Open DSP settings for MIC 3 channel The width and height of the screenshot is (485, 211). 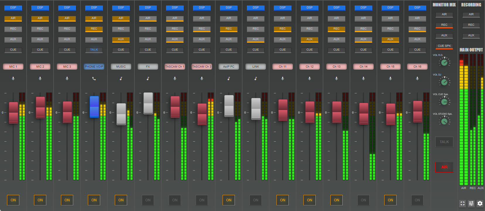(x=67, y=8)
